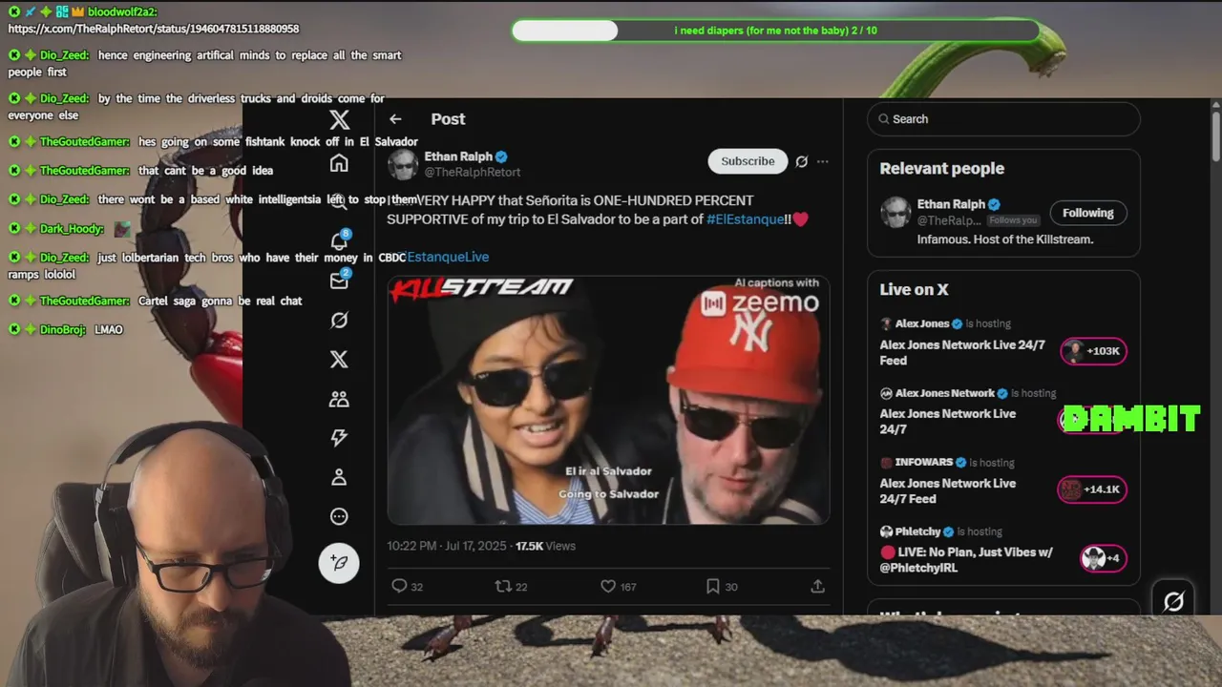The height and width of the screenshot is (687, 1222).
Task: Open the Profile person icon
Action: coord(339,477)
